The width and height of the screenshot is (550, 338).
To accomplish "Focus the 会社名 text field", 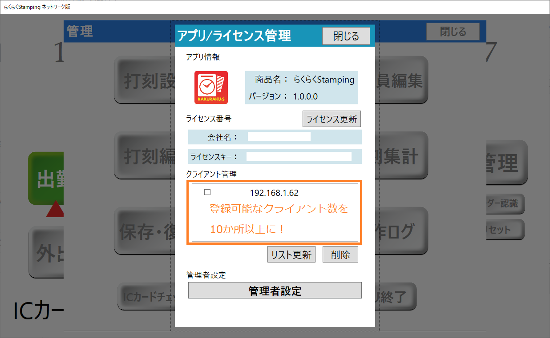I will point(279,137).
